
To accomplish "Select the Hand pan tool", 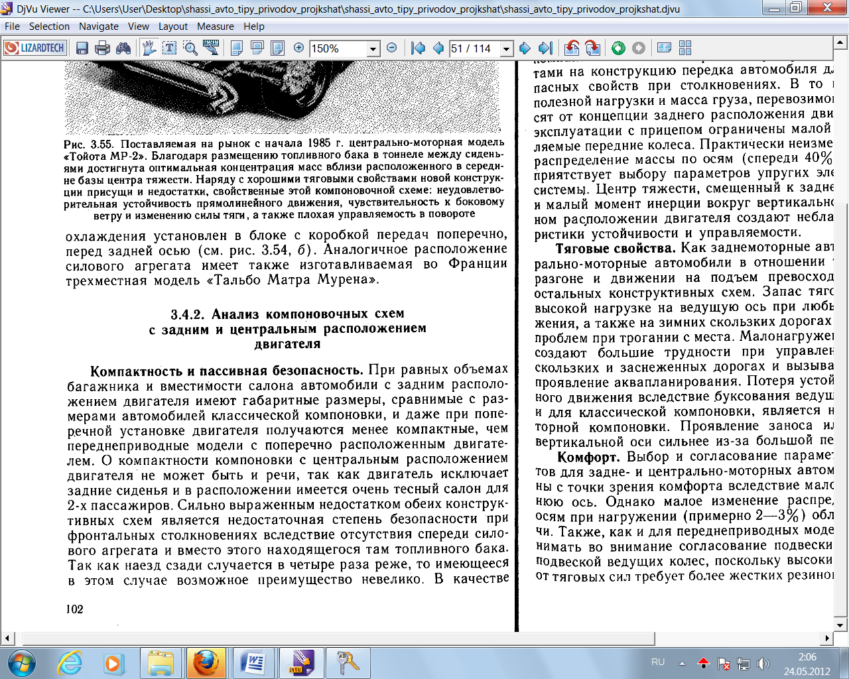I will (149, 48).
